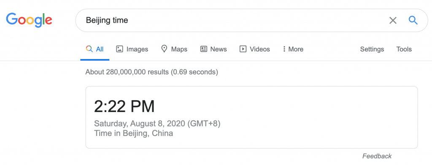Select the All results tab

click(x=94, y=49)
